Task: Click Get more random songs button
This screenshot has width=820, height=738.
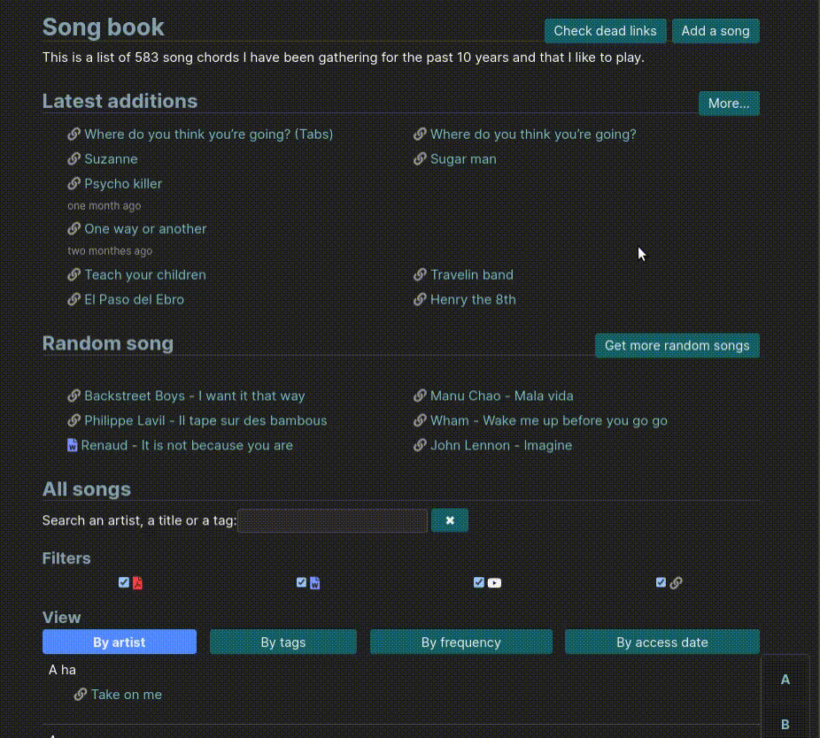Action: (677, 345)
